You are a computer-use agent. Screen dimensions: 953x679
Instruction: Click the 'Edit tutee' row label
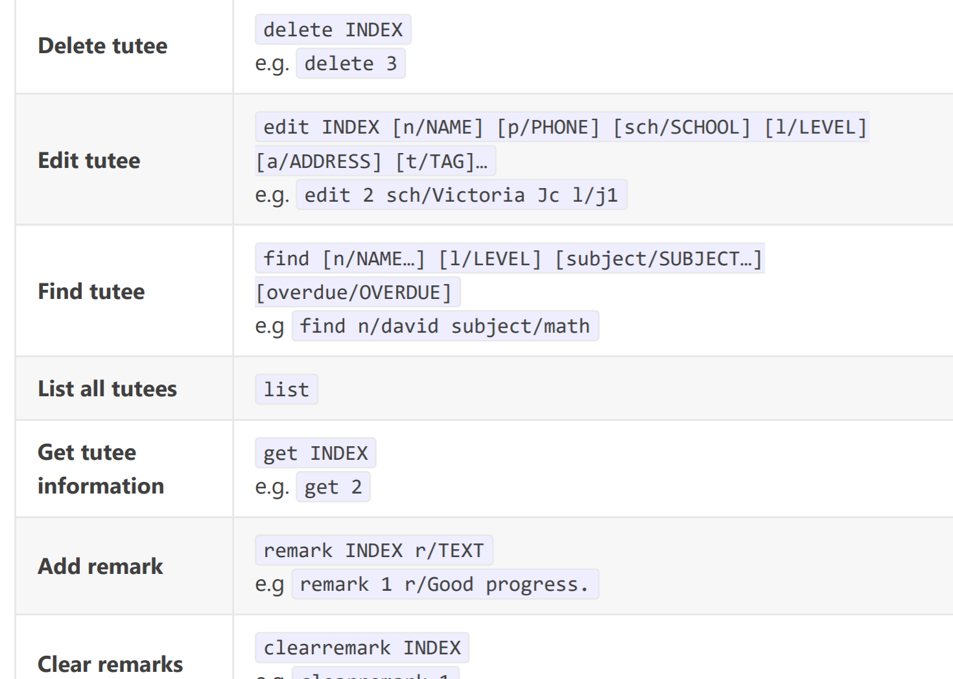point(89,160)
